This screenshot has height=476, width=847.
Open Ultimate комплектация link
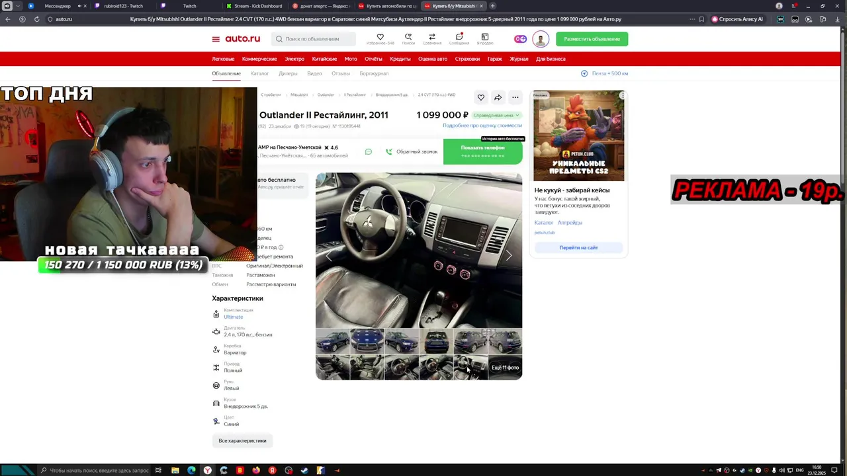pyautogui.click(x=233, y=317)
